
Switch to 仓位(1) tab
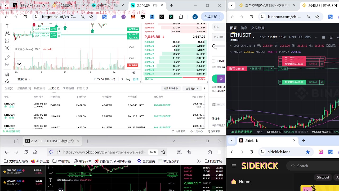(x=9, y=88)
